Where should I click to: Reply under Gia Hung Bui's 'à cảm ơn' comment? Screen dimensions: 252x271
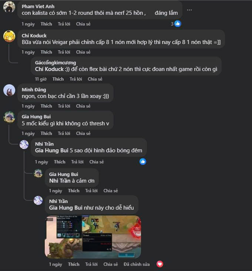91,191
